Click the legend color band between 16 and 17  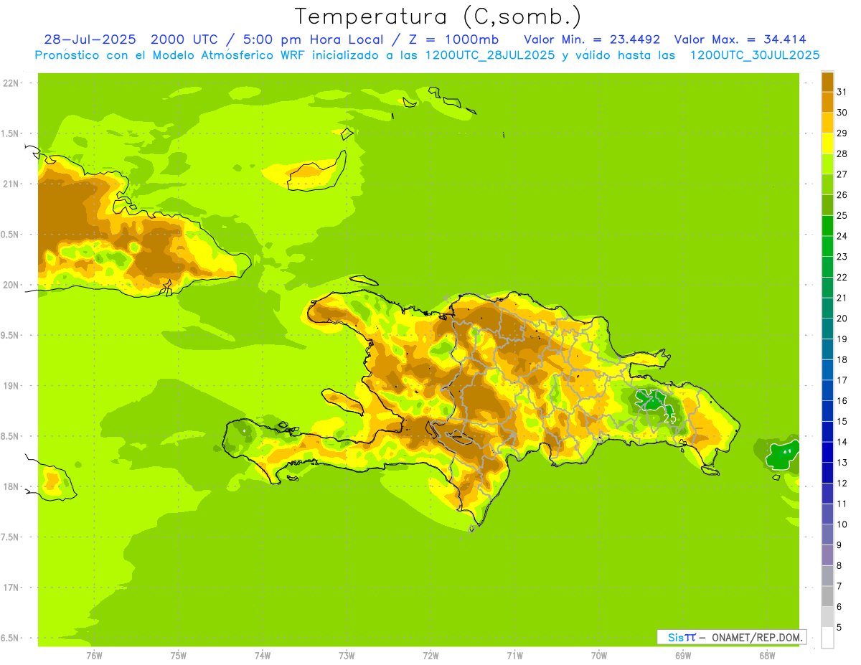pyautogui.click(x=827, y=391)
